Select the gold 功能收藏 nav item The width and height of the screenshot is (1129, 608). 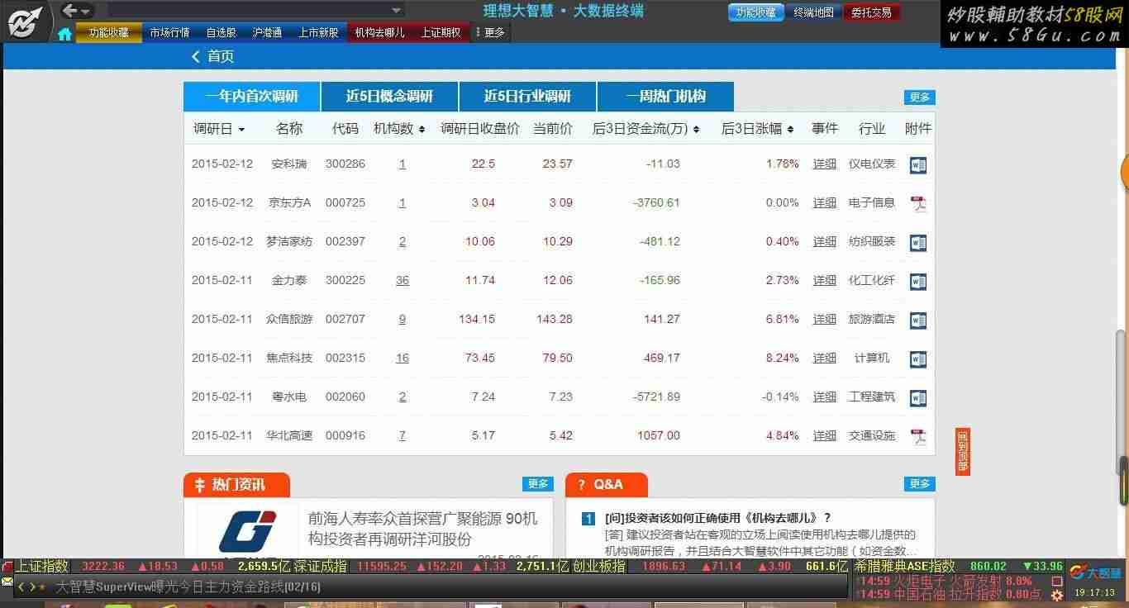click(109, 33)
